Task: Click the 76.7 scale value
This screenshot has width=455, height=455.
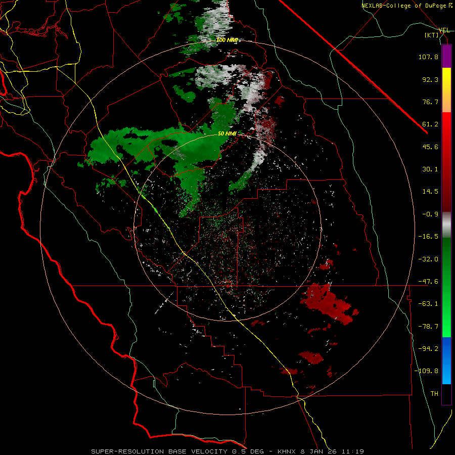Action: click(430, 102)
